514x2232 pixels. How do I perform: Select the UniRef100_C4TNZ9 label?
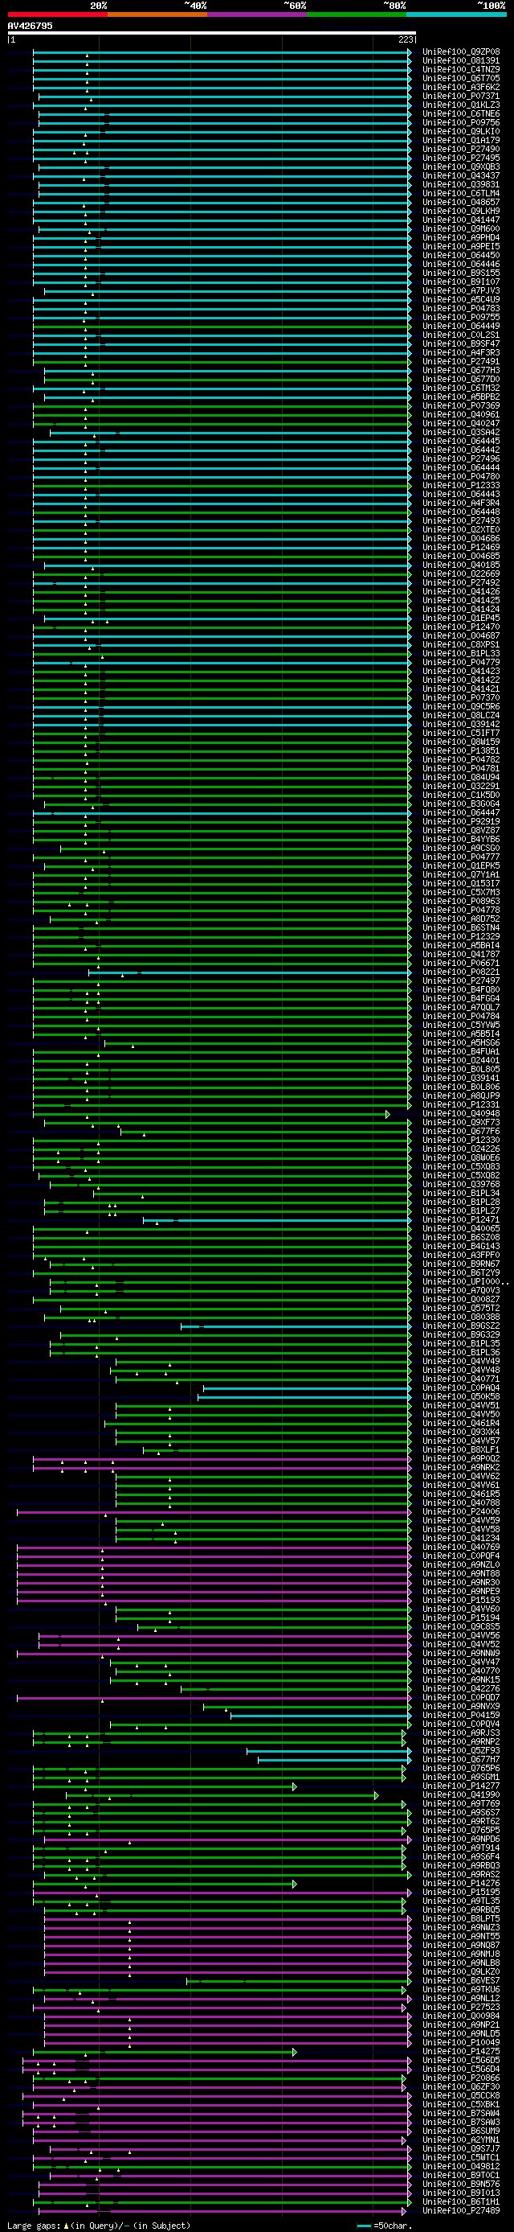461,69
